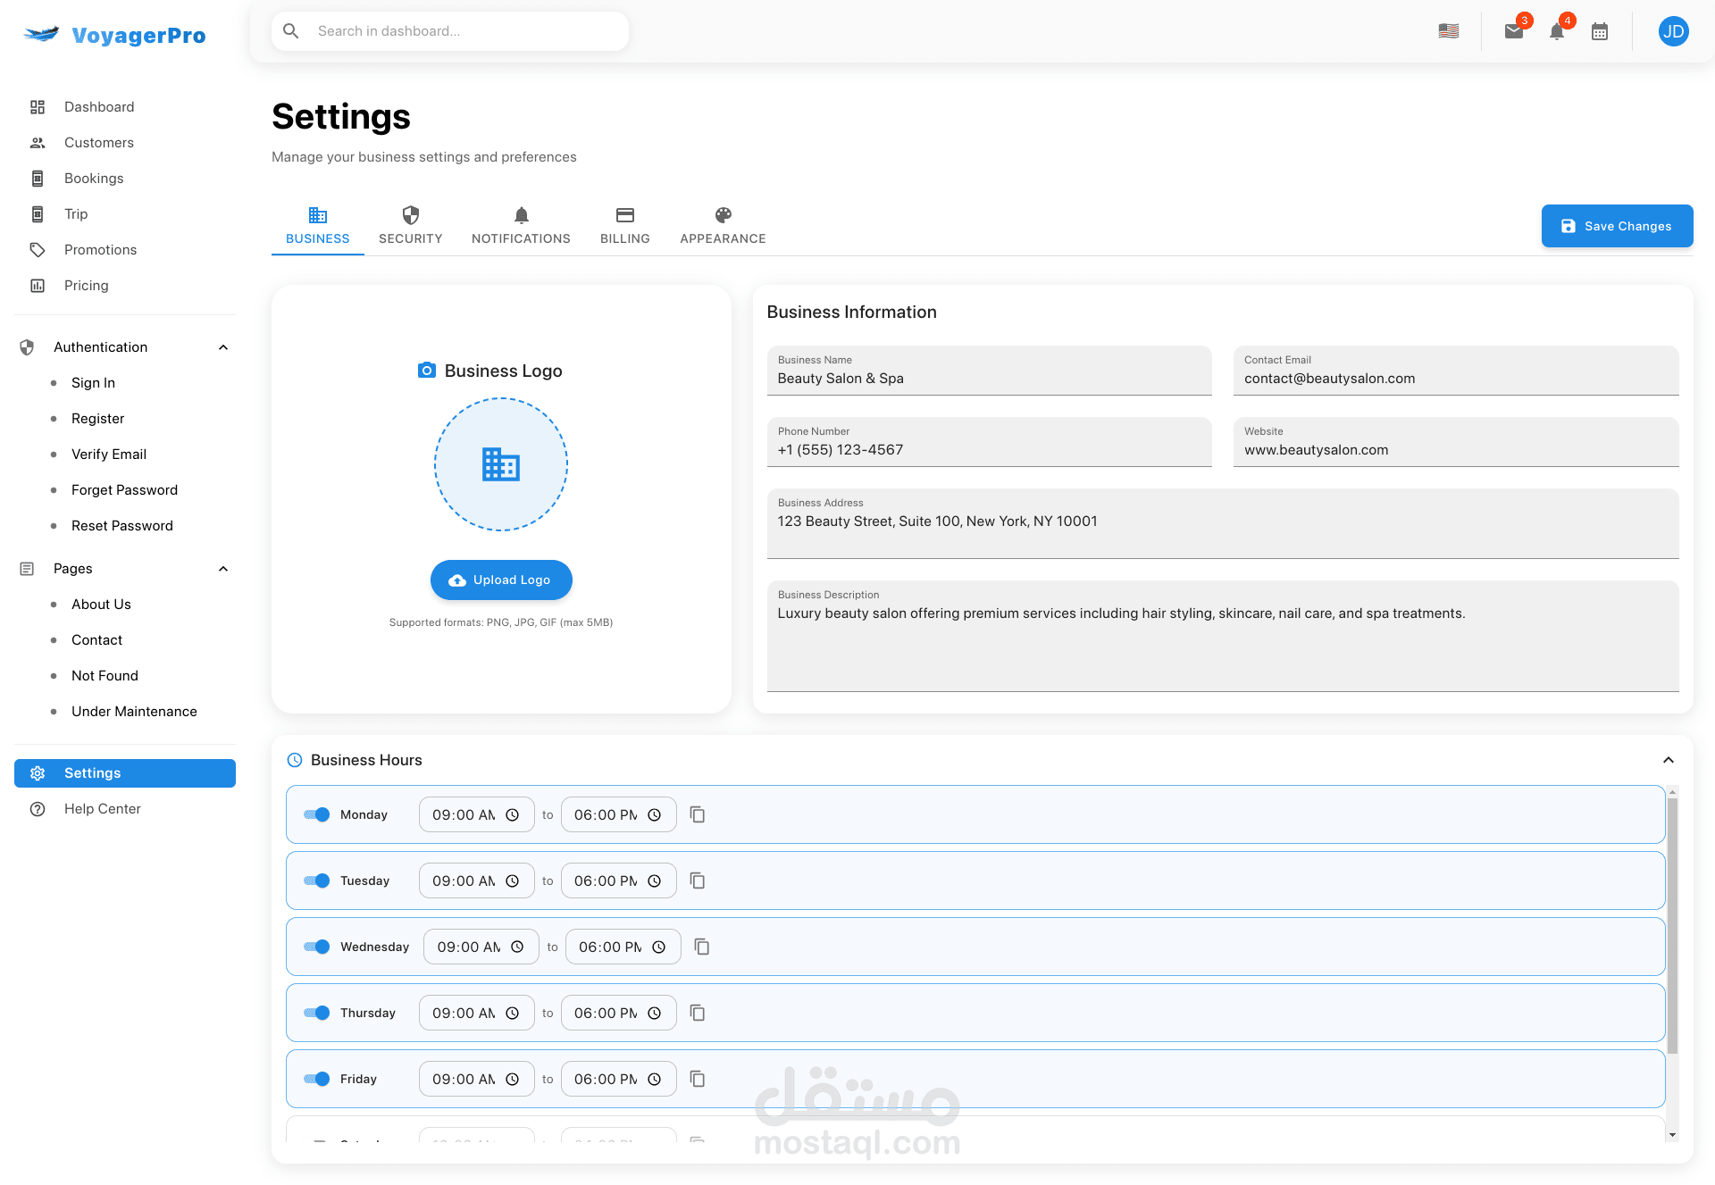Open the calendar icon in header
Screen dimensions: 1715x1185
[1600, 32]
